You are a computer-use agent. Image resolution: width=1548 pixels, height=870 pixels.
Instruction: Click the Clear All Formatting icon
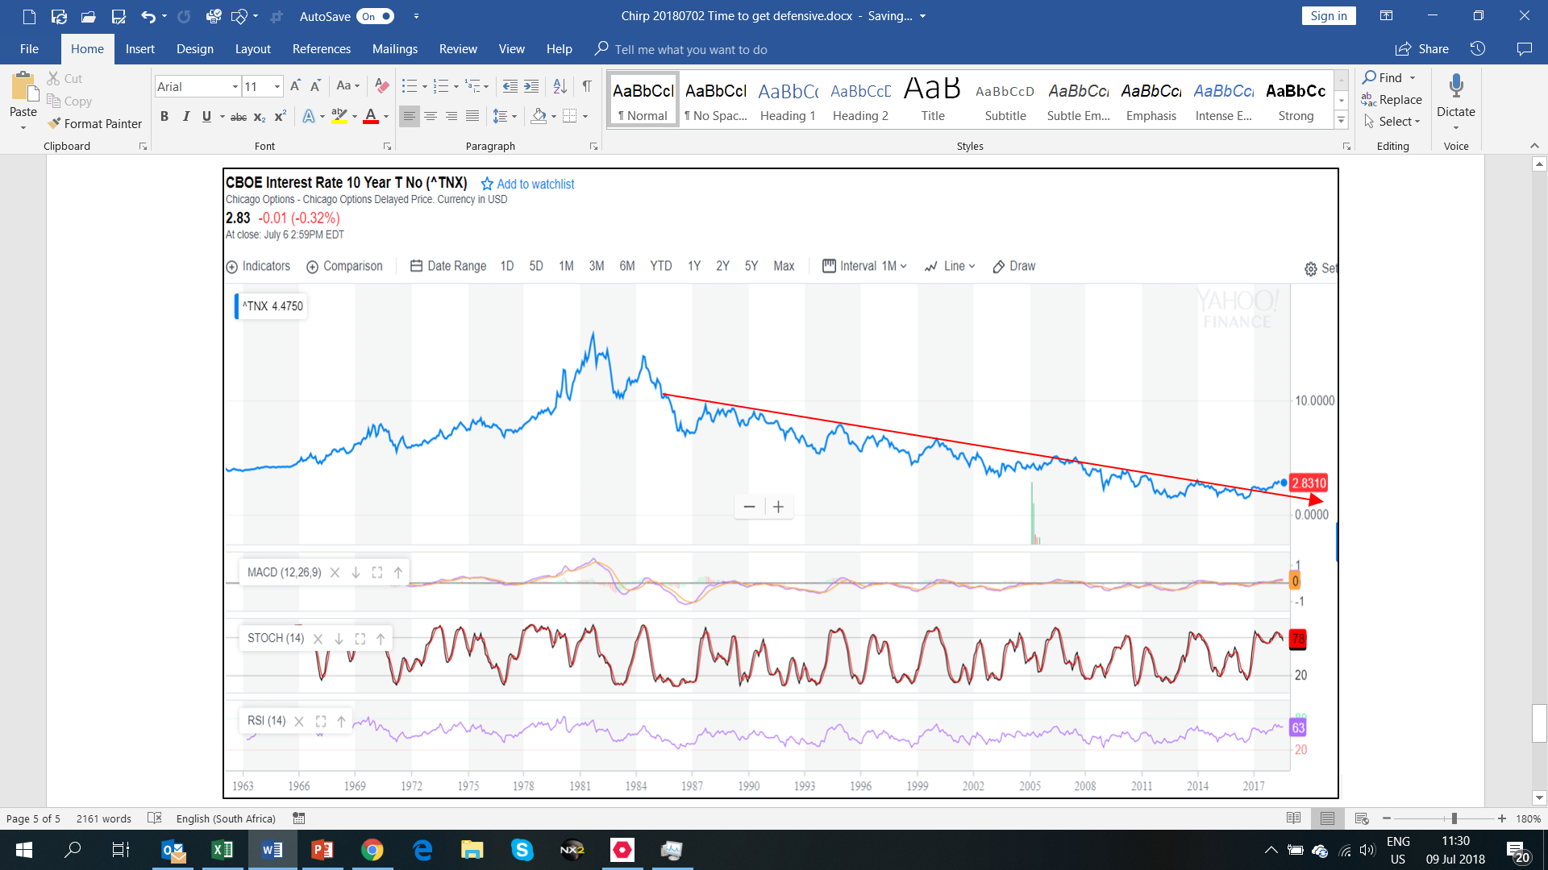(x=382, y=86)
